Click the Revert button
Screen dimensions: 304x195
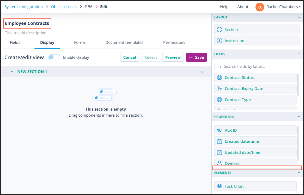150,57
